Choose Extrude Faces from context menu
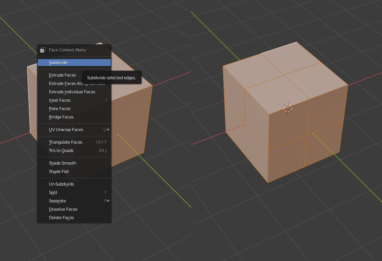 74,75
